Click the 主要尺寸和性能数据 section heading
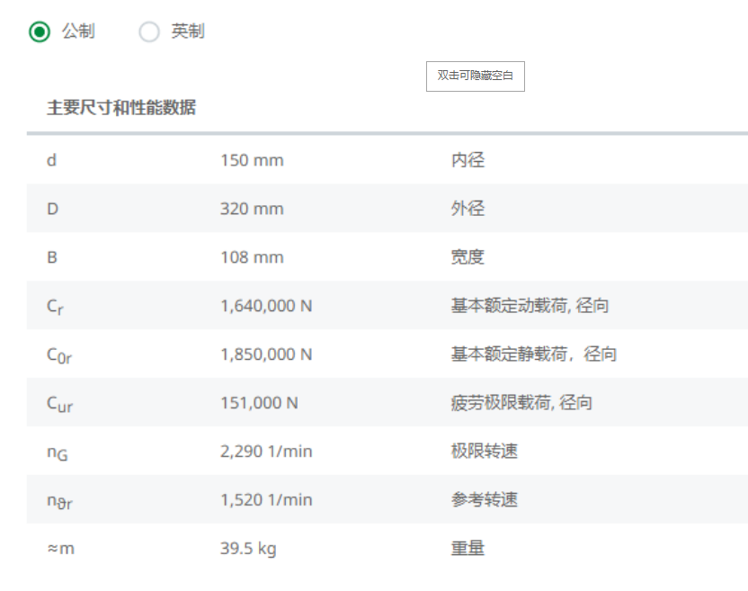The width and height of the screenshot is (748, 591). point(121,108)
